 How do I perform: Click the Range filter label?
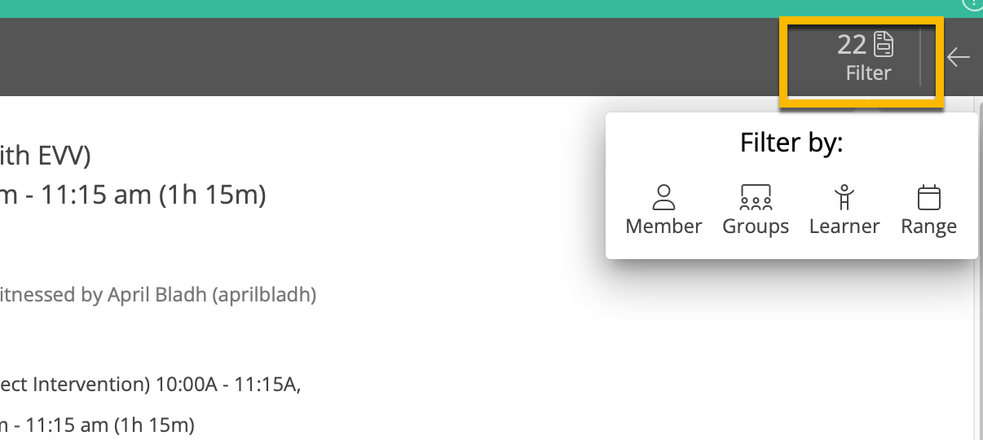coord(928,227)
